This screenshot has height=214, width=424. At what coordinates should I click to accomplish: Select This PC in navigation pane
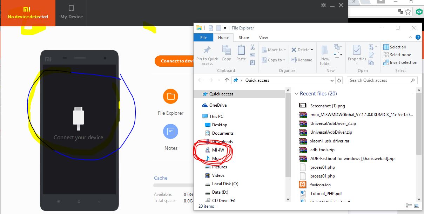pos(213,116)
